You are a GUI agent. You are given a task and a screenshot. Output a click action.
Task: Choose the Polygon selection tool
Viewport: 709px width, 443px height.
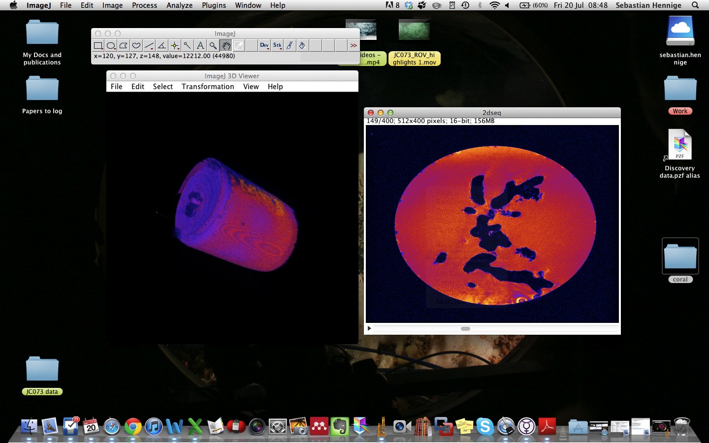(124, 46)
